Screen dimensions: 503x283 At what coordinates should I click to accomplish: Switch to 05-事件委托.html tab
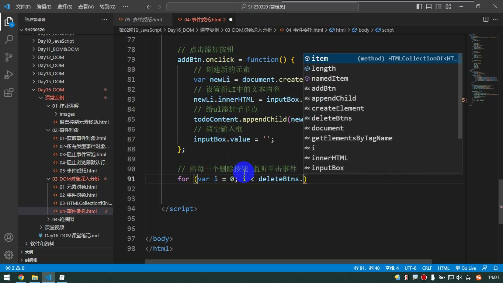coord(143,20)
